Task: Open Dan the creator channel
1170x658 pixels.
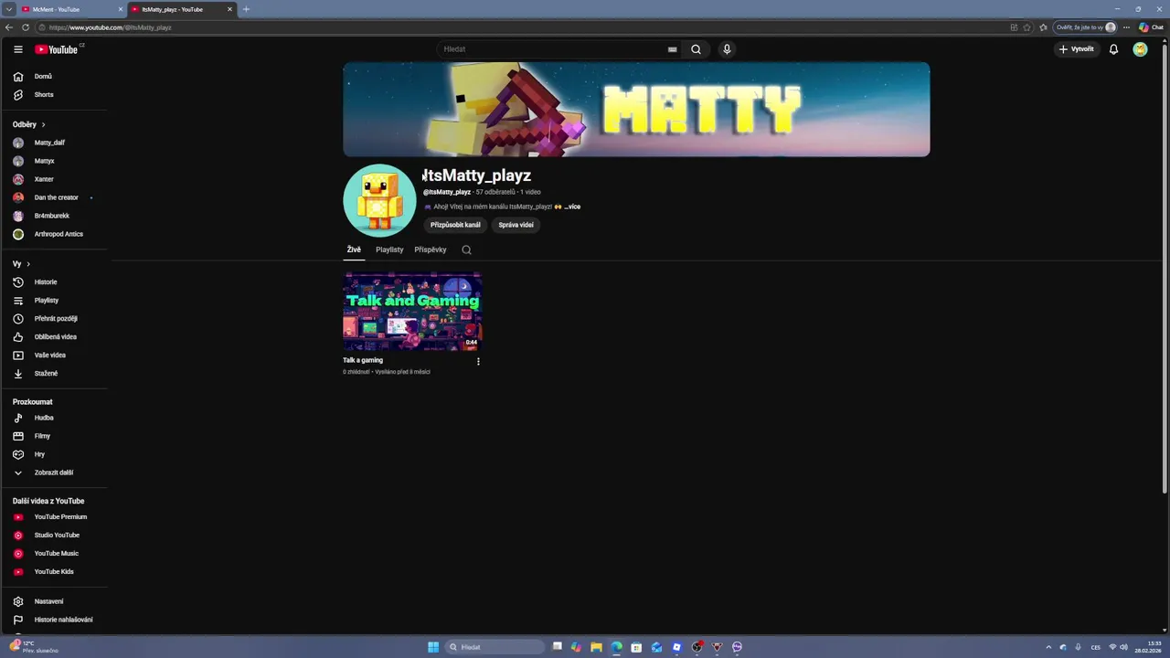Action: (x=55, y=197)
